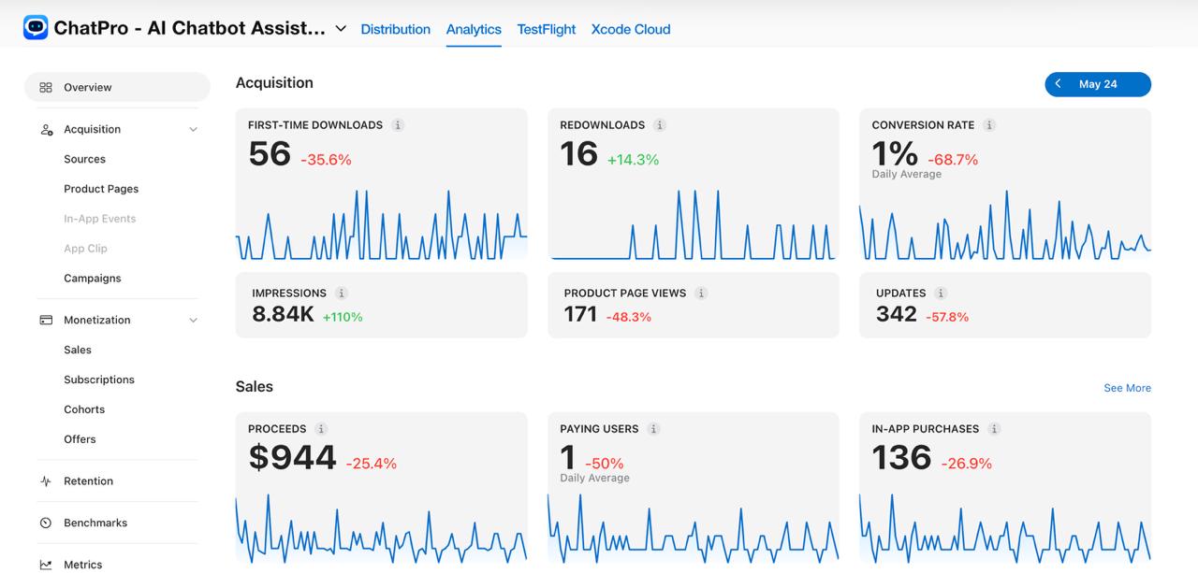
Task: Click the Redownloads line chart
Action: [694, 224]
